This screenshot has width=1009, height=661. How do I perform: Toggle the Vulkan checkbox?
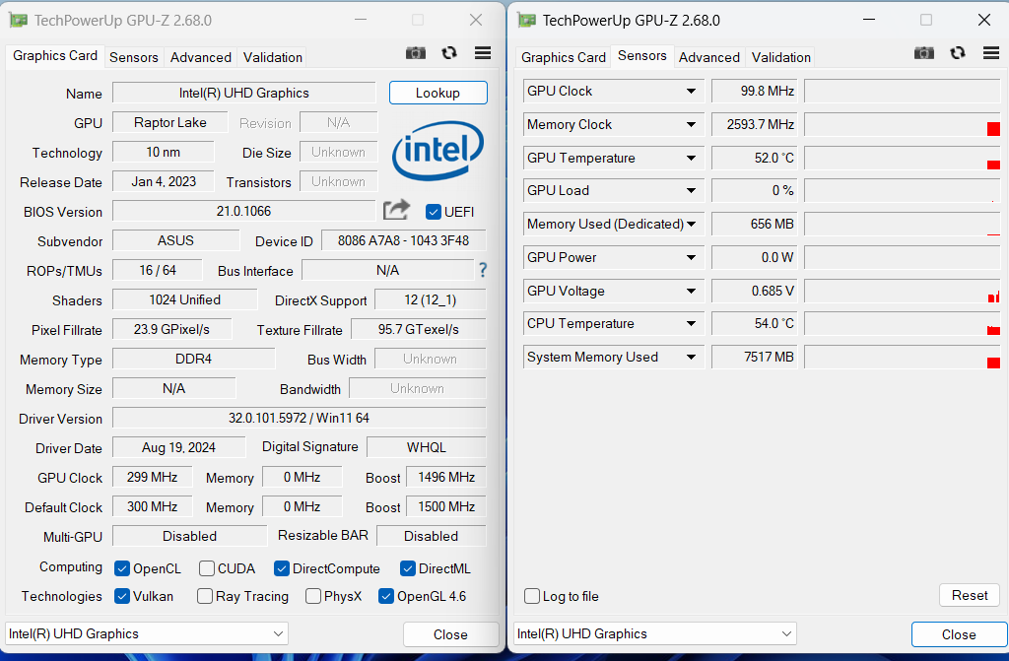121,596
